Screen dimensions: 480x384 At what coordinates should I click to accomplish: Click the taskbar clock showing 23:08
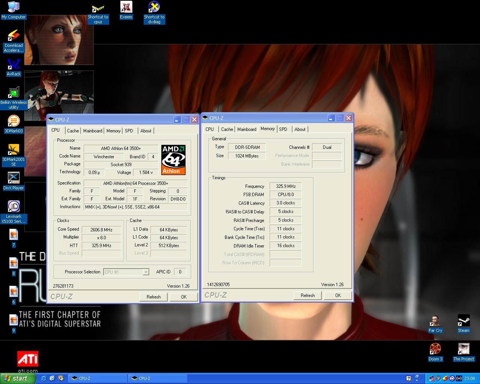[x=469, y=378]
